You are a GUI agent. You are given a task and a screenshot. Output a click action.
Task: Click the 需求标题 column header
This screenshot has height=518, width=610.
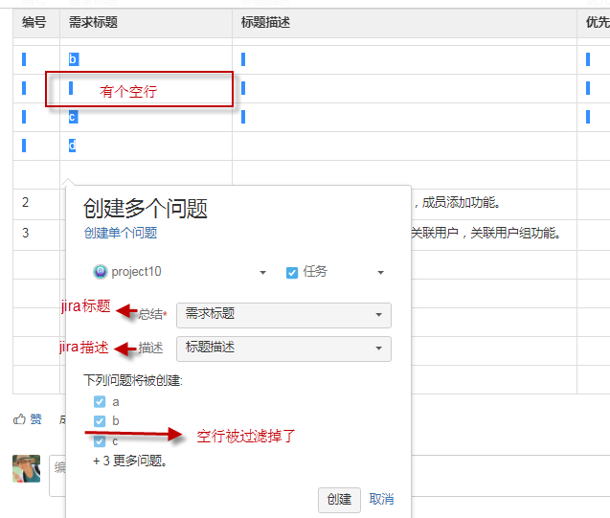tap(146, 23)
